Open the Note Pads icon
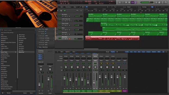The height and width of the screenshot is (95, 169). coord(159,2)
